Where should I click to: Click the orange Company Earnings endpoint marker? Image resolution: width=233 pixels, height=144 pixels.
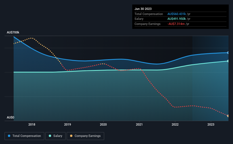(x=228, y=116)
